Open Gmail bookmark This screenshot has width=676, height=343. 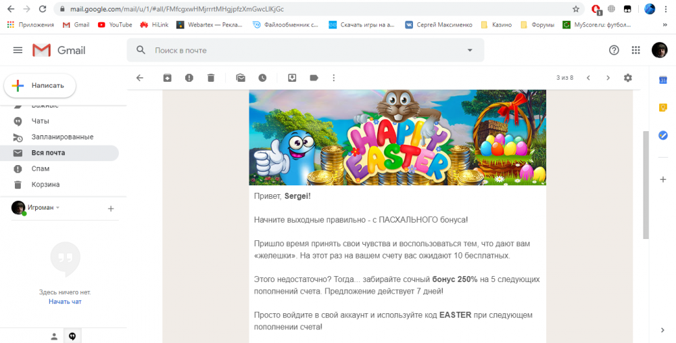pos(76,25)
